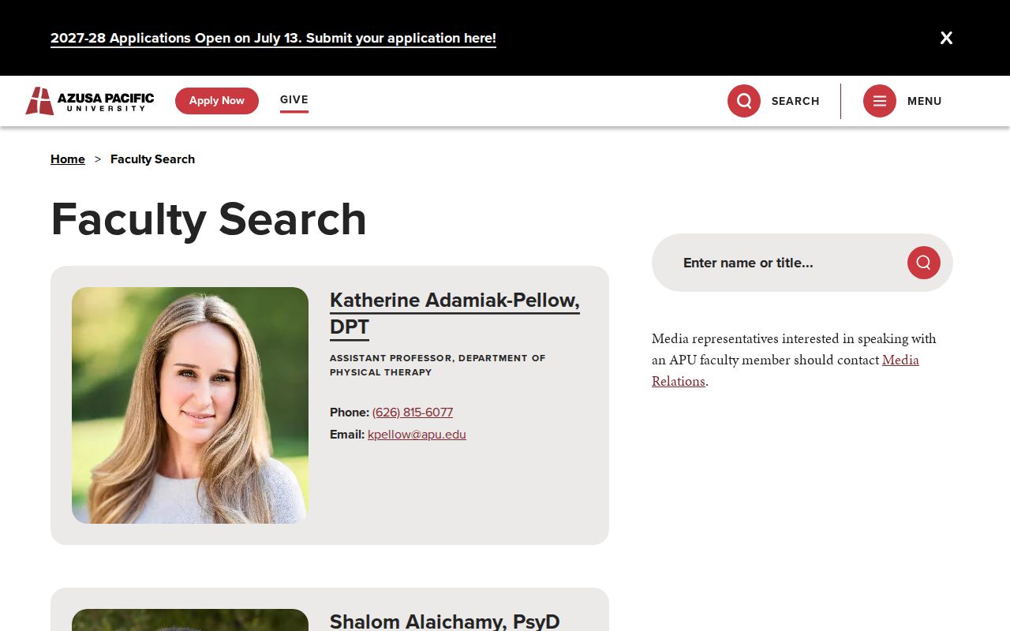Open the 2027-28 applications announcement link

[273, 38]
